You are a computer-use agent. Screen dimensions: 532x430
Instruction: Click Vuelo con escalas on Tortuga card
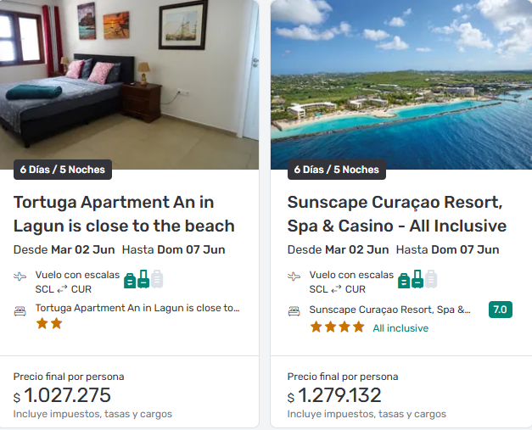click(x=77, y=275)
